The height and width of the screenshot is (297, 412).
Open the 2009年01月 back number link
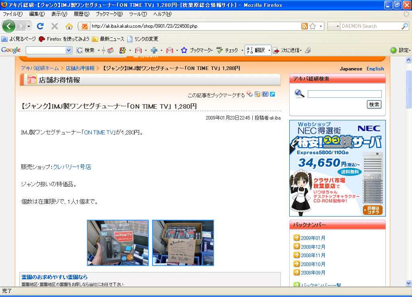click(313, 238)
